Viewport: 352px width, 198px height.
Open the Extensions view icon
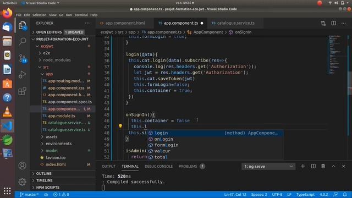pyautogui.click(x=22, y=91)
